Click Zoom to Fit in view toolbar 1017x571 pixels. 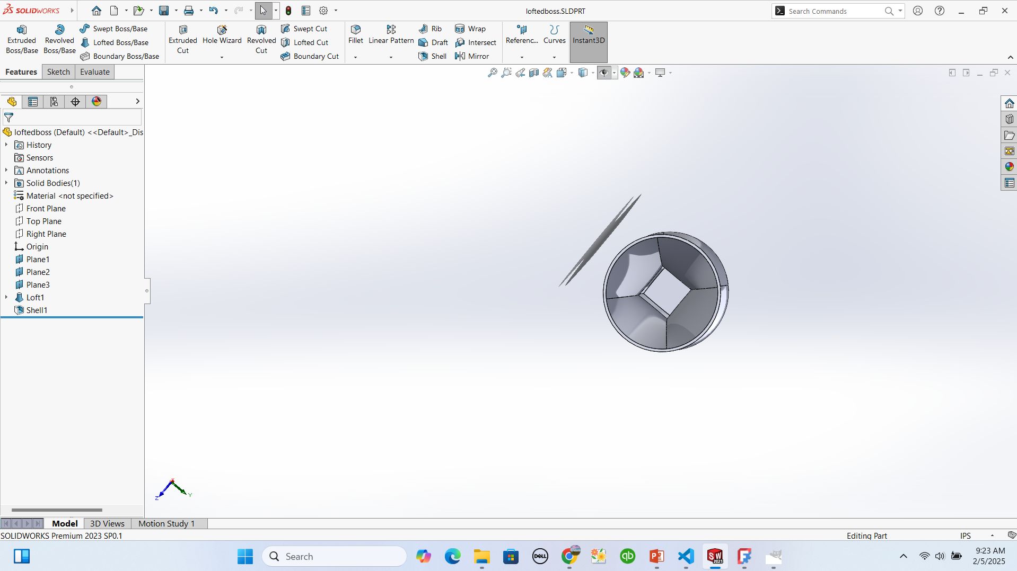click(493, 73)
